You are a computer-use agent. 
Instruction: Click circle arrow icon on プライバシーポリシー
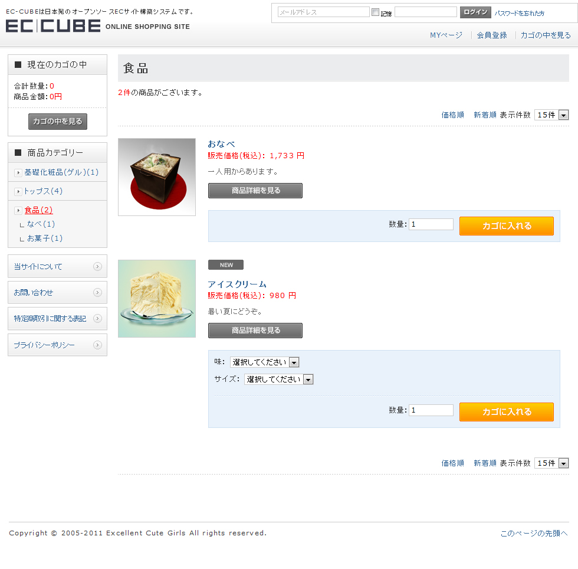(x=97, y=345)
